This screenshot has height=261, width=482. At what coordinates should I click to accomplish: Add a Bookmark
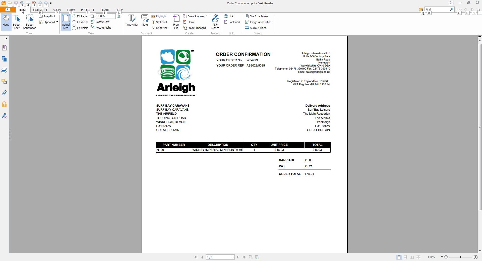point(232,22)
